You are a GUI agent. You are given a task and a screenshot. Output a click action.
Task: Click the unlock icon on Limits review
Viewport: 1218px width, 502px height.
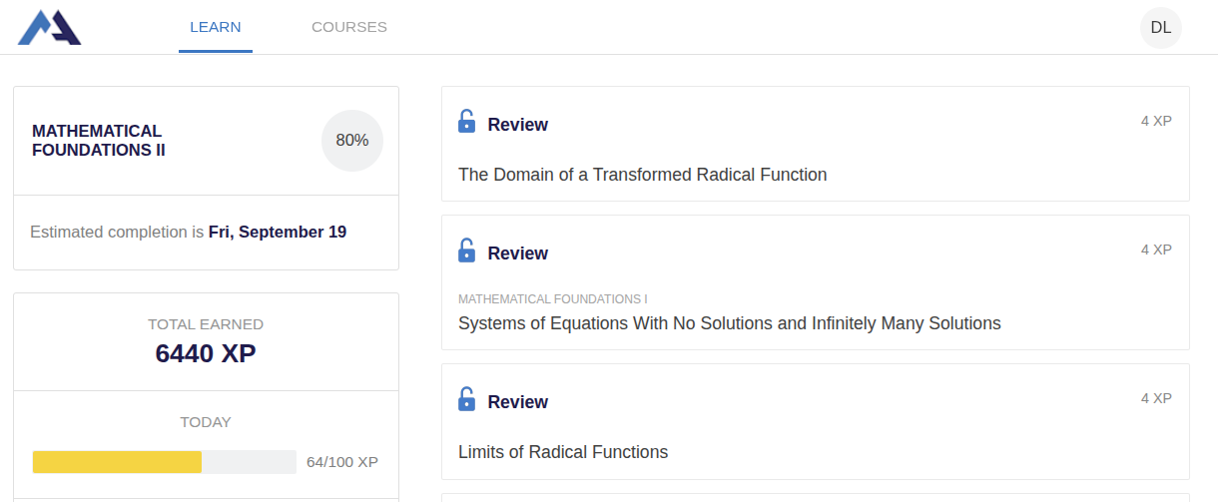(466, 399)
